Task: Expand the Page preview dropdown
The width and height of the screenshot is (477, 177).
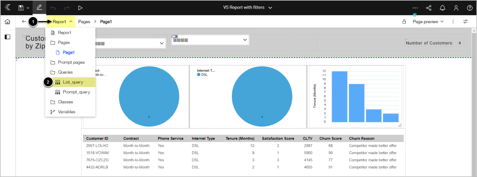Action: (428, 22)
